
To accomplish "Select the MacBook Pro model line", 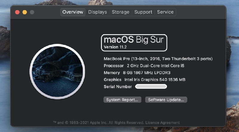I will click(x=158, y=59).
